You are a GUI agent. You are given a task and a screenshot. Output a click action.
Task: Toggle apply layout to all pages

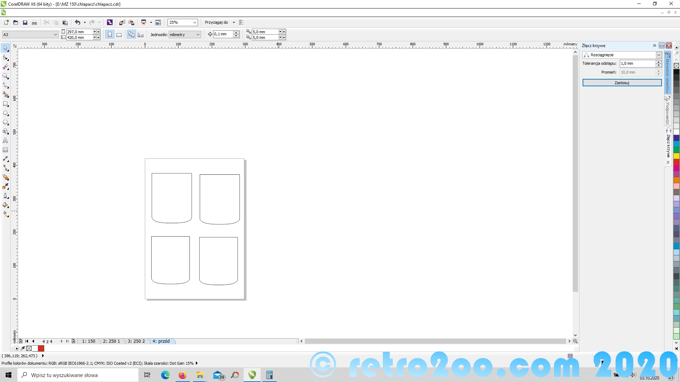[x=131, y=34]
